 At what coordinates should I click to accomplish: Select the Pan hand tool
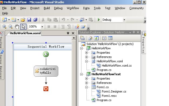pyautogui.click(x=17, y=27)
